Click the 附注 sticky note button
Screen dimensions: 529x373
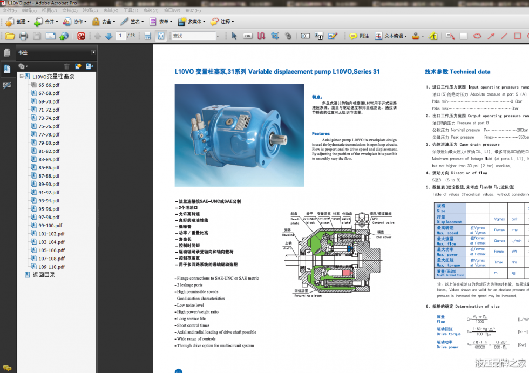360,36
